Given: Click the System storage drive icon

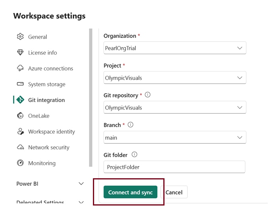Looking at the screenshot, I should coord(20,84).
